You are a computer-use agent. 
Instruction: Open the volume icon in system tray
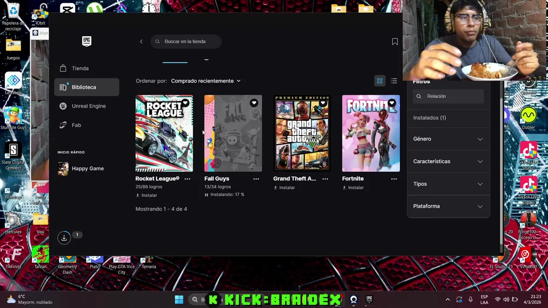[x=506, y=299]
